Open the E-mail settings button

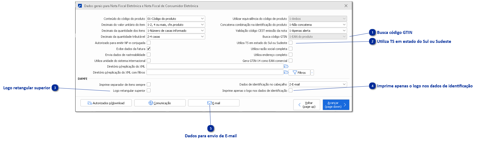[214, 103]
